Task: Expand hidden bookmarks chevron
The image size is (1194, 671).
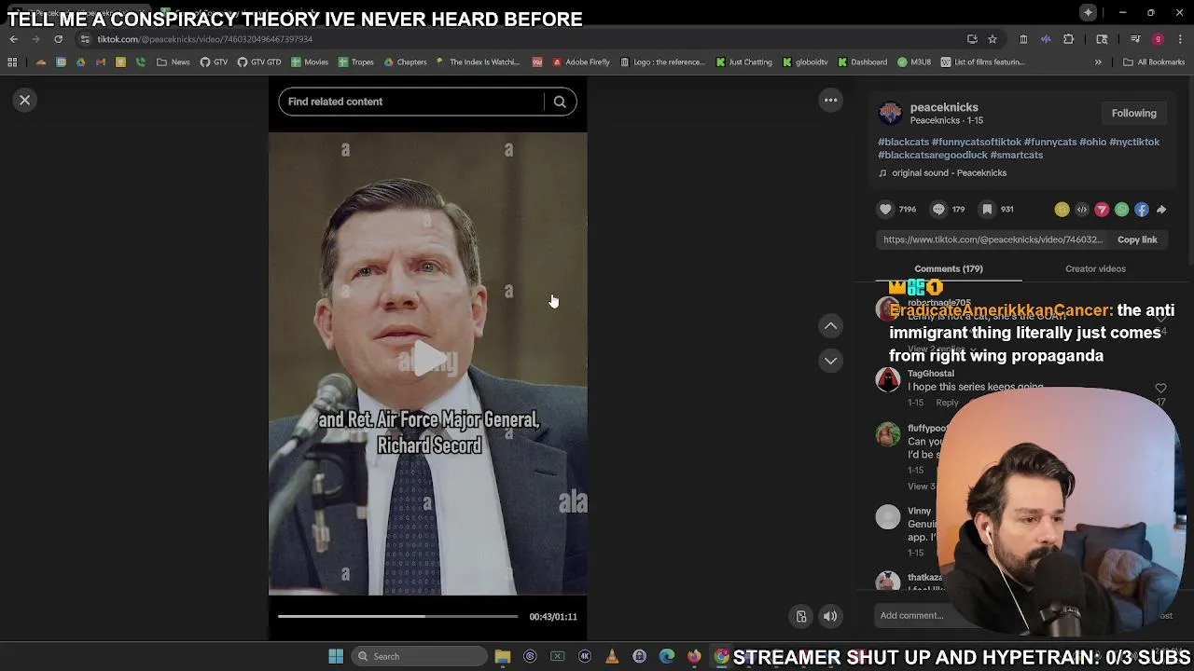Action: pos(1098,62)
